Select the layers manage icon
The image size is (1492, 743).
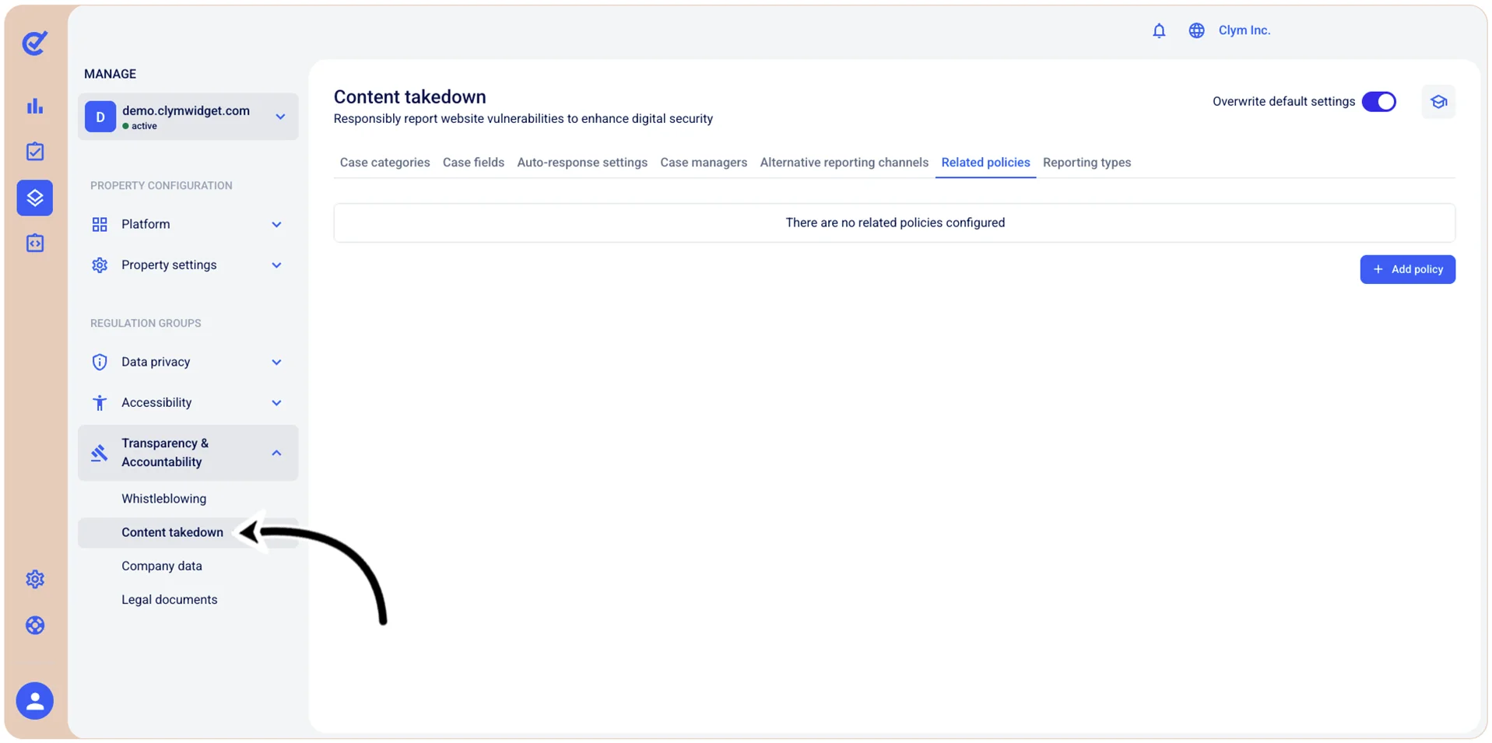(35, 198)
